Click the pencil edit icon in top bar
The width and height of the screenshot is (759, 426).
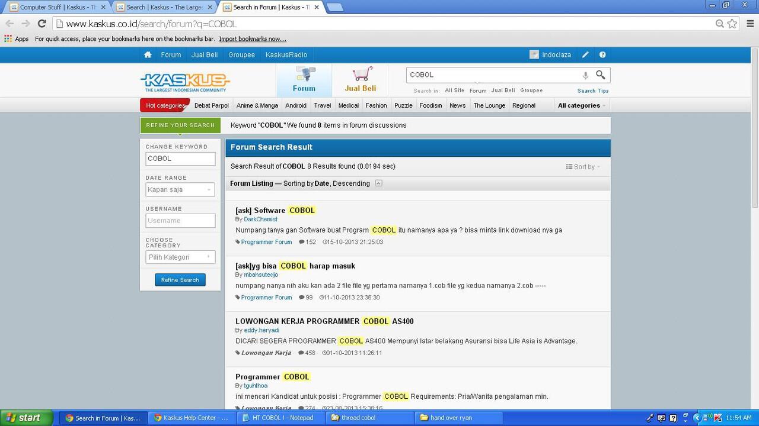coord(585,54)
